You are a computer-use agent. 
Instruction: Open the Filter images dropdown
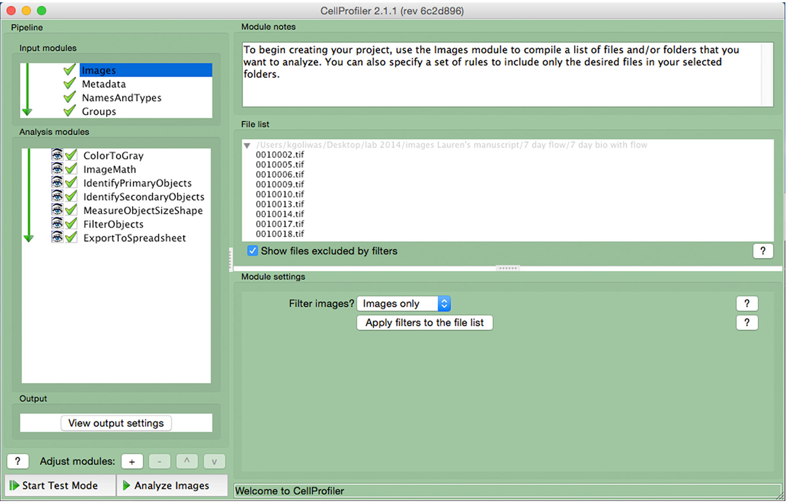point(404,304)
